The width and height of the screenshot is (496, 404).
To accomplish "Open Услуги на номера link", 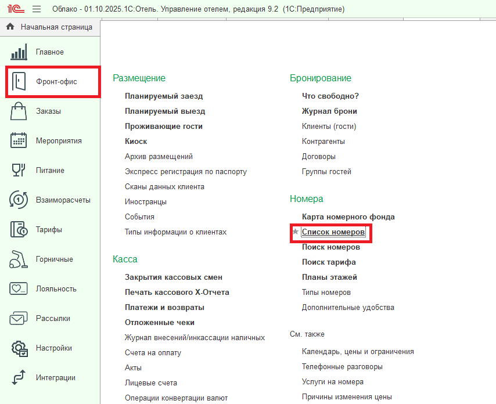I will click(333, 382).
